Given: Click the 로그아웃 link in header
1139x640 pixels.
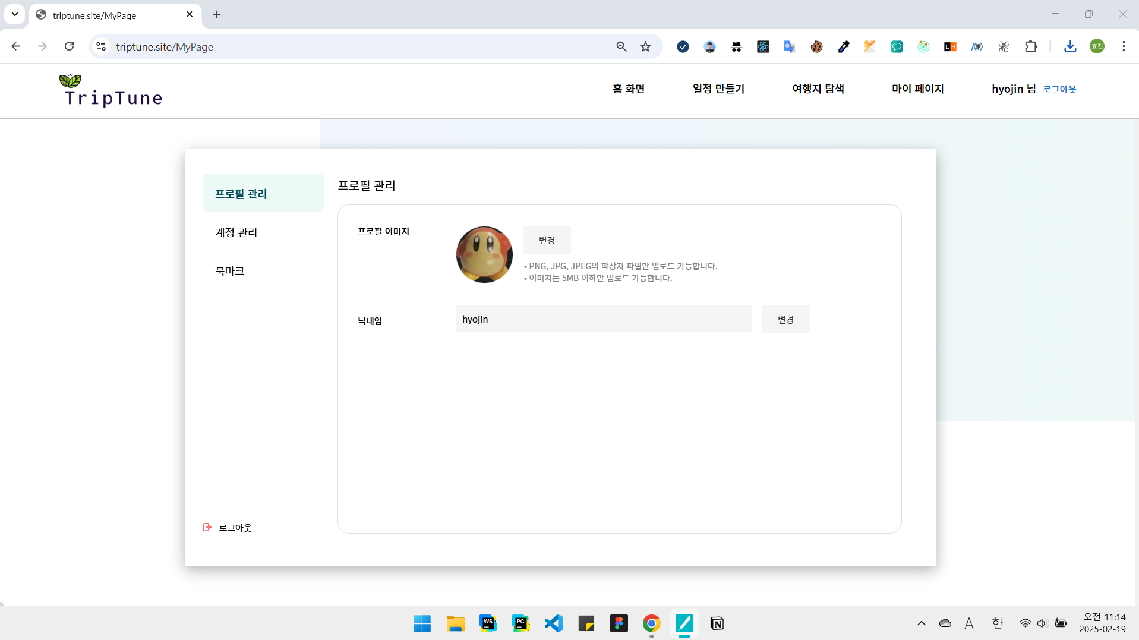Looking at the screenshot, I should click(1059, 89).
